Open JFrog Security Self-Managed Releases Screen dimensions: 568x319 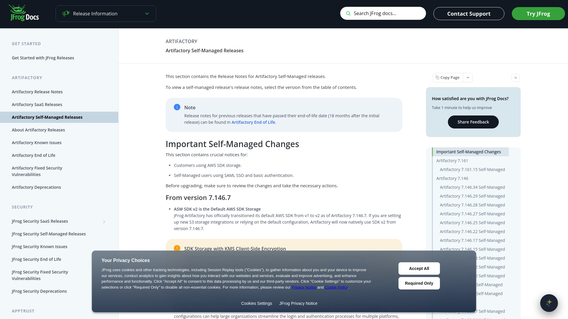click(x=49, y=234)
